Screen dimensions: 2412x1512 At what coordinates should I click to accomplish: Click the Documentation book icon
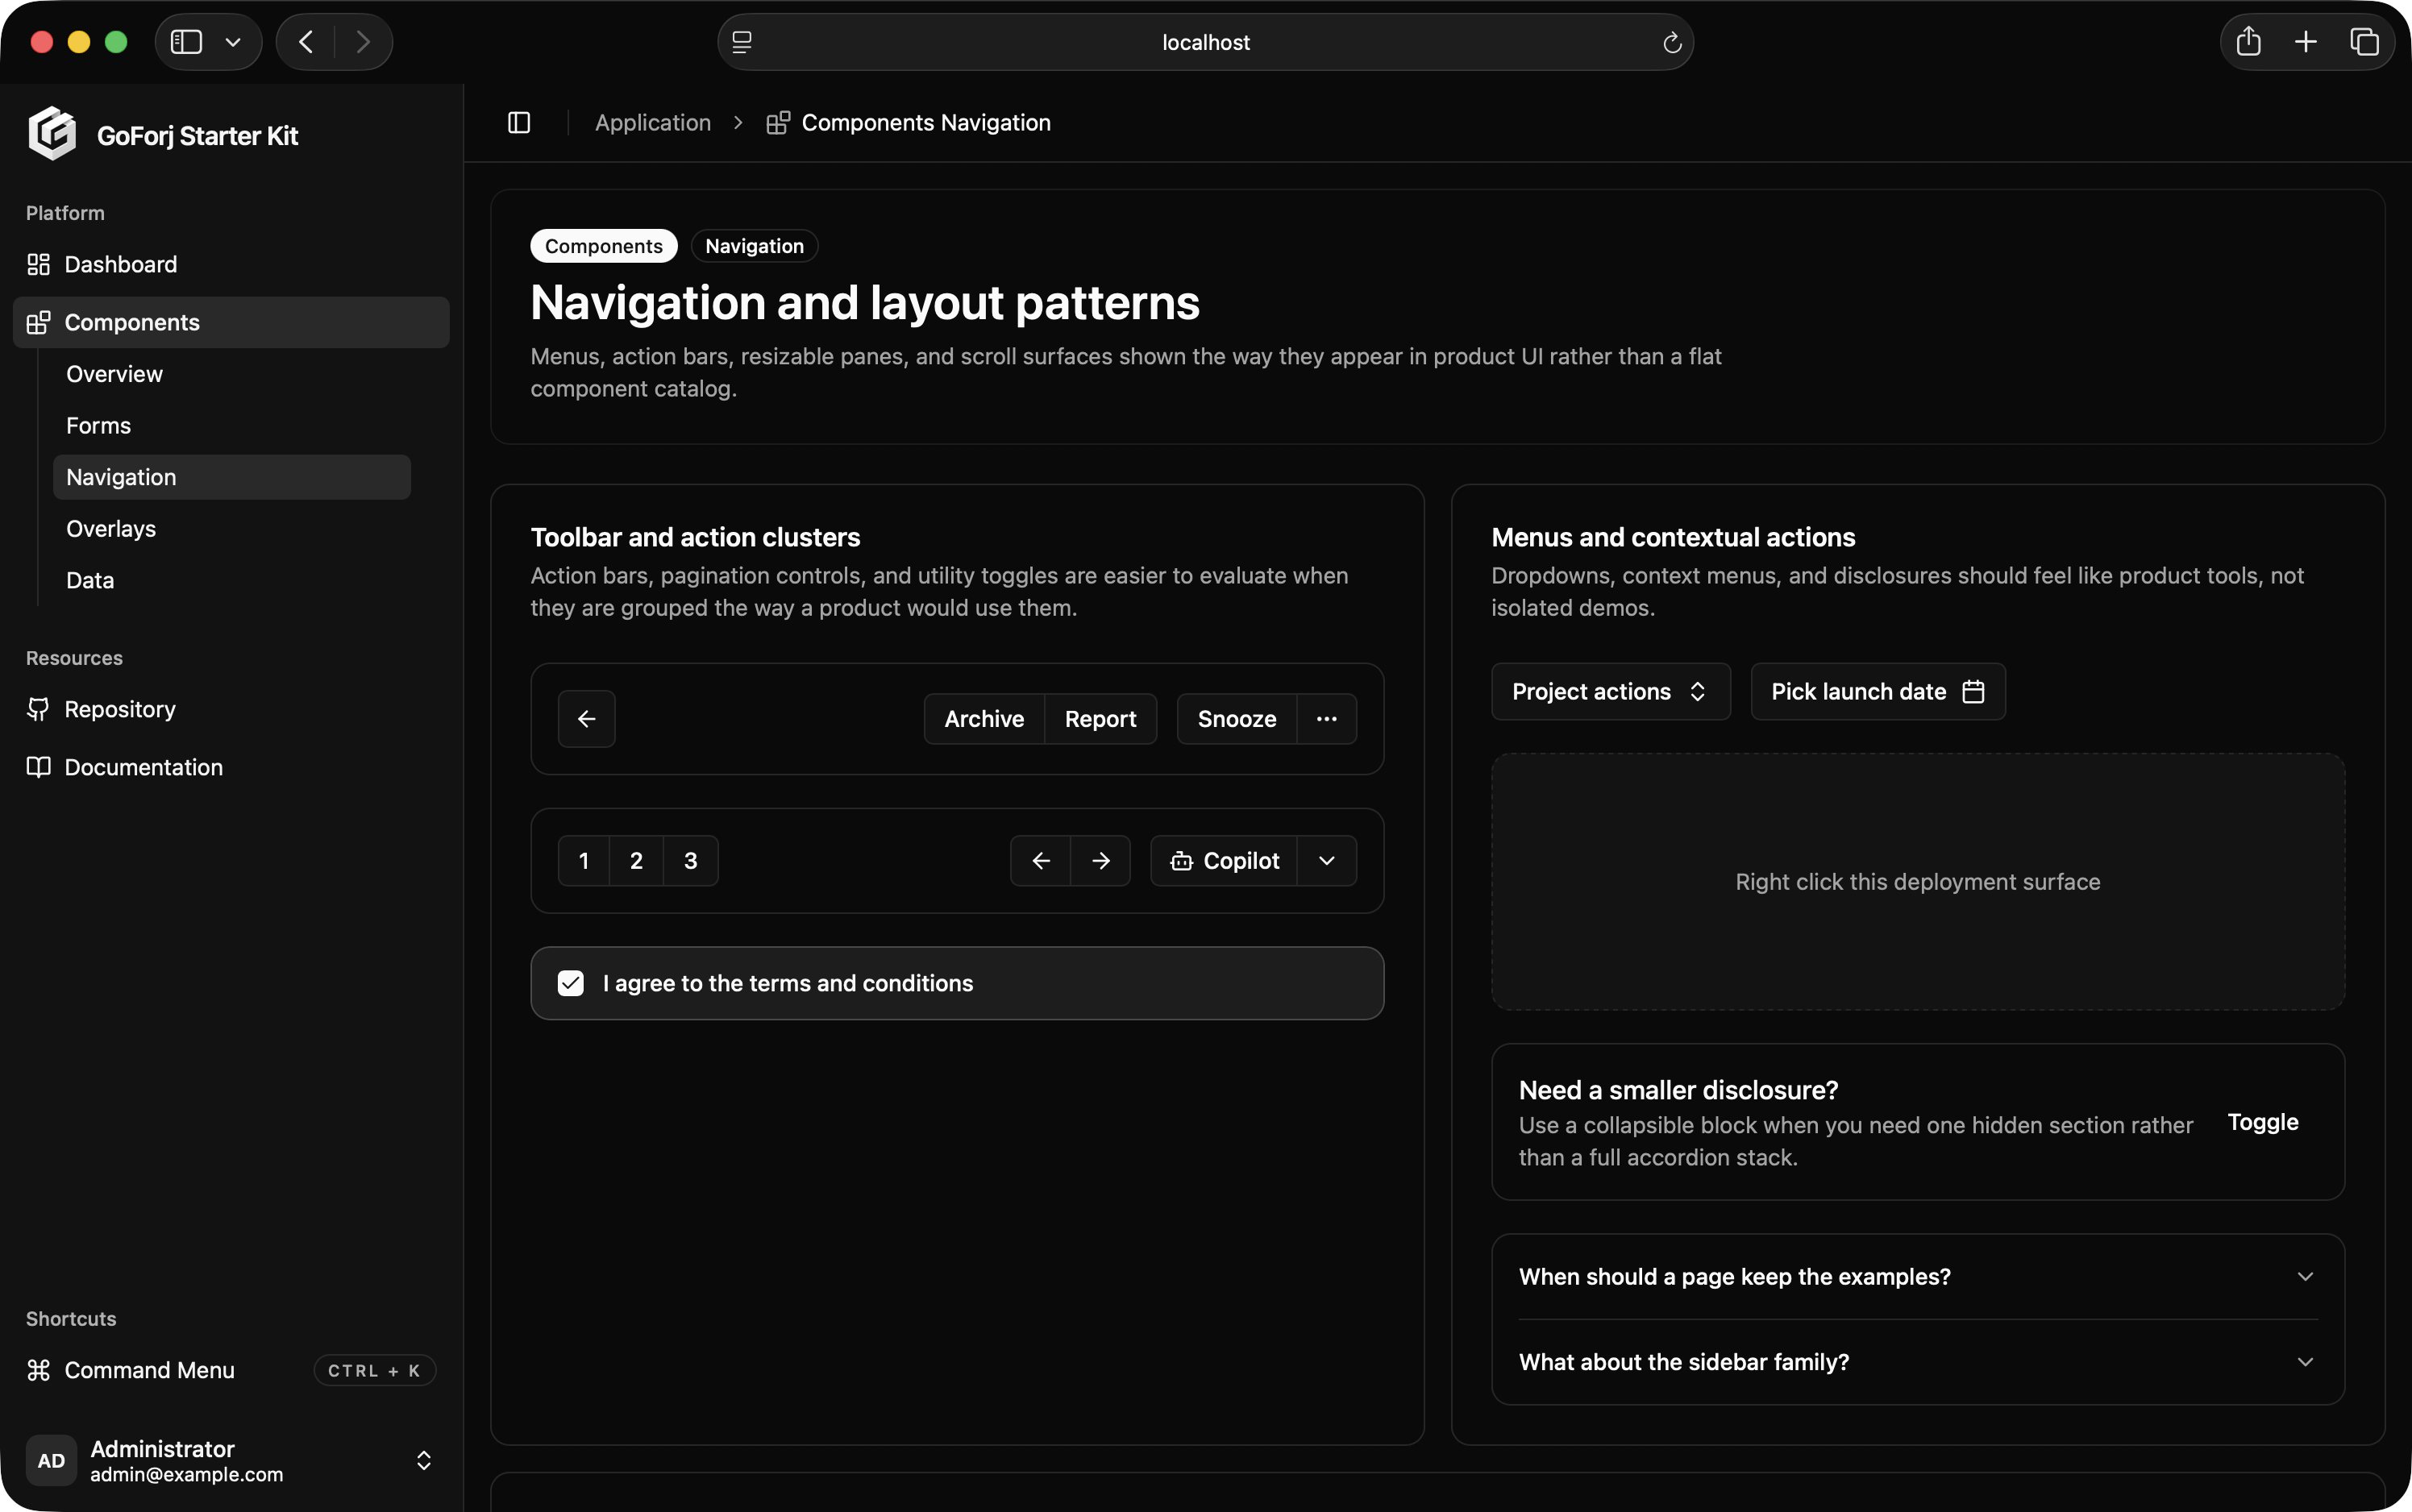[x=38, y=767]
